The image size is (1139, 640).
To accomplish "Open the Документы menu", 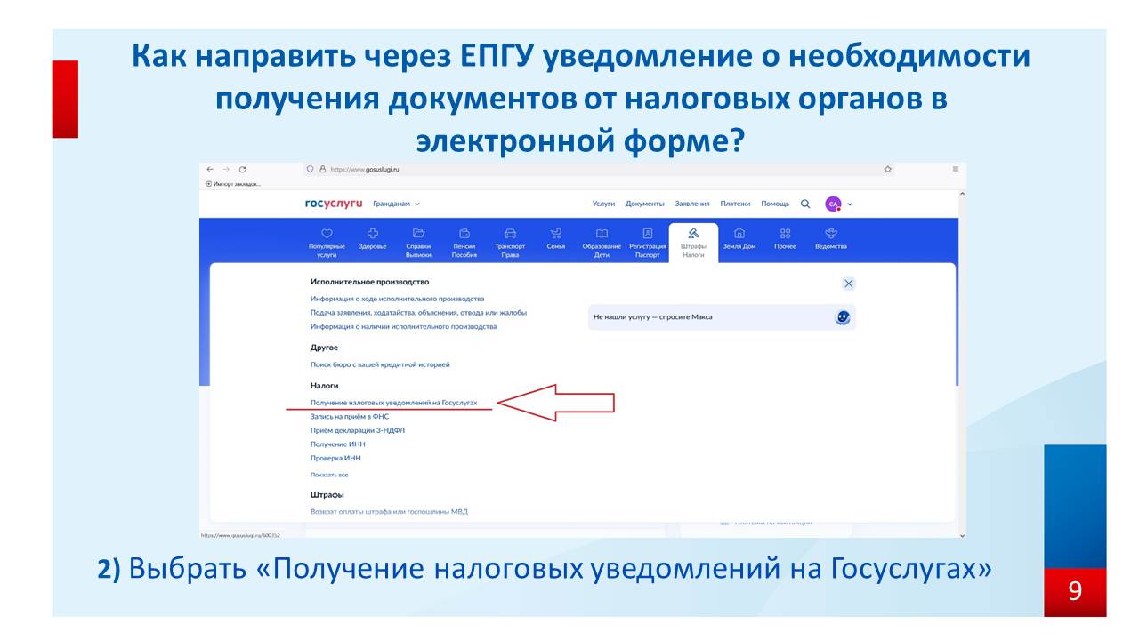I will point(644,204).
